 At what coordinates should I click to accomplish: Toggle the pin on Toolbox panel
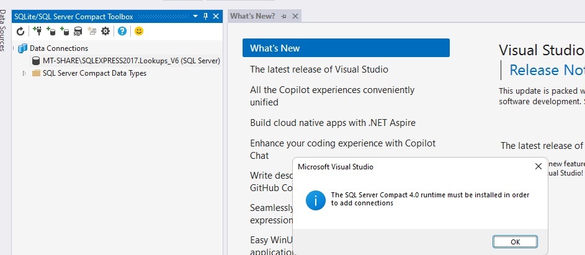(205, 16)
